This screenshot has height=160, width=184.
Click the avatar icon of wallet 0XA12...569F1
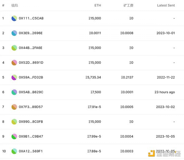coord(14,151)
